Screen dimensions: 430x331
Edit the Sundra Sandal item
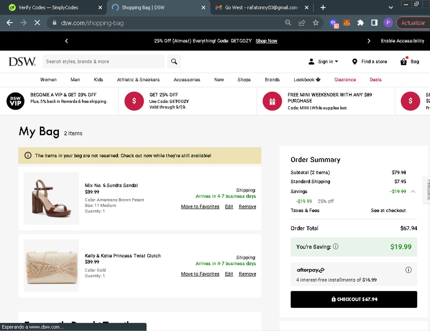(x=229, y=207)
